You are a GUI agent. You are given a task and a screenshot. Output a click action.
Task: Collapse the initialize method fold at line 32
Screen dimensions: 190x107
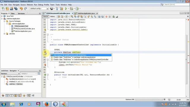click(48, 75)
